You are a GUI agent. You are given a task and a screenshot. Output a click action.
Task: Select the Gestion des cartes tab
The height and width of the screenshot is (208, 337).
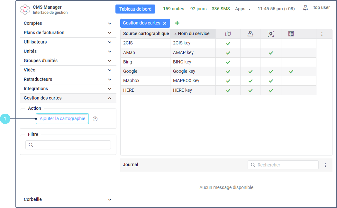tap(141, 23)
